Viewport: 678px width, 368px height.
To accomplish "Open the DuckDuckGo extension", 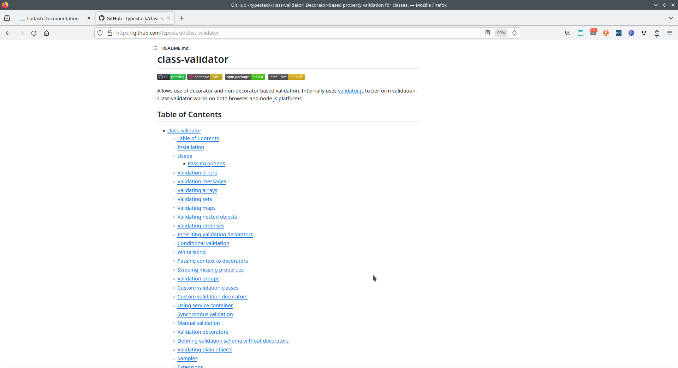I will click(x=606, y=33).
